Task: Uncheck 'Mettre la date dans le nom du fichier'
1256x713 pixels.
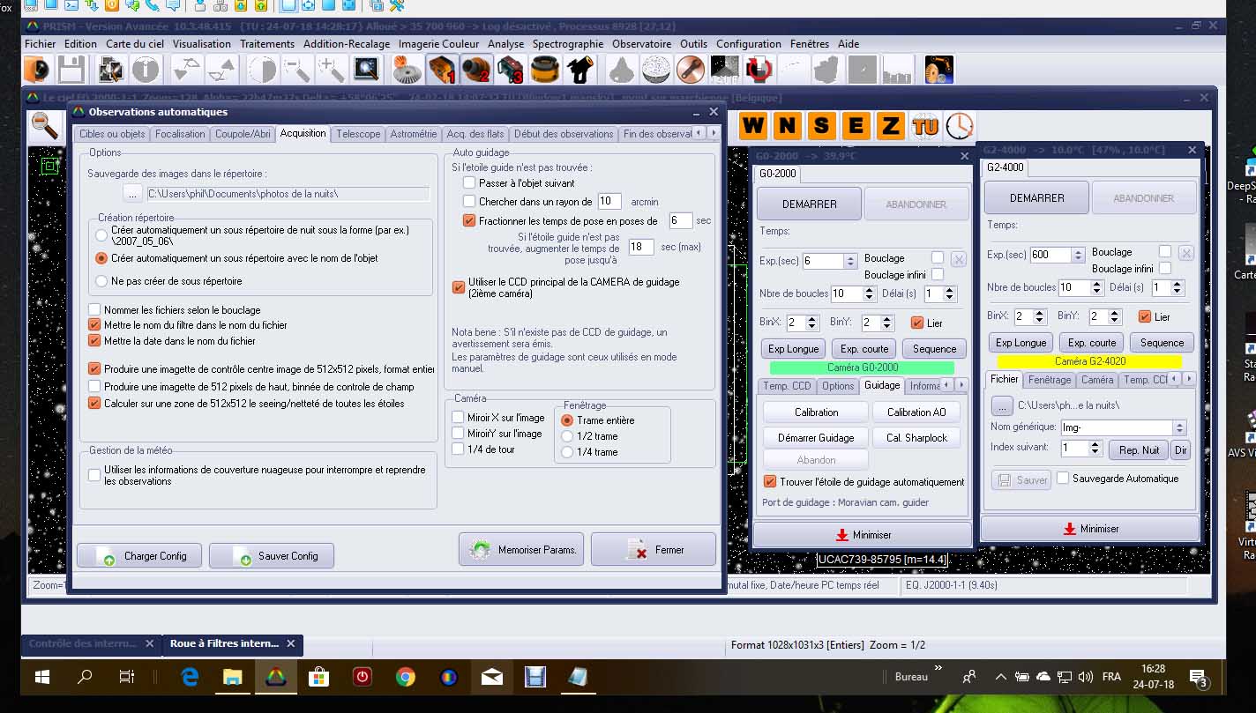Action: (94, 340)
